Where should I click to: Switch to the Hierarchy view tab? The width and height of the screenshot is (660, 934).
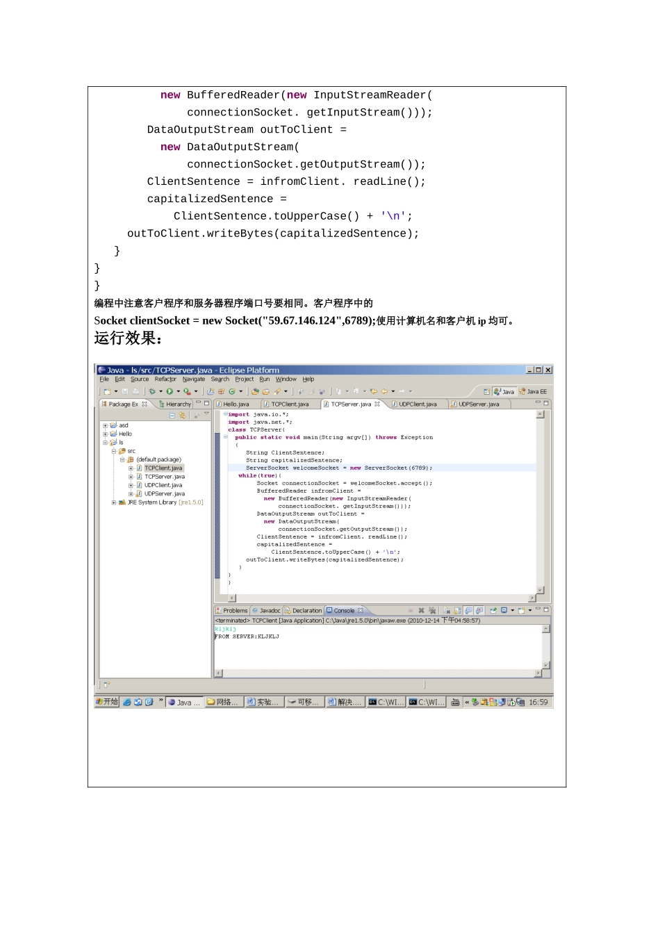[x=174, y=404]
